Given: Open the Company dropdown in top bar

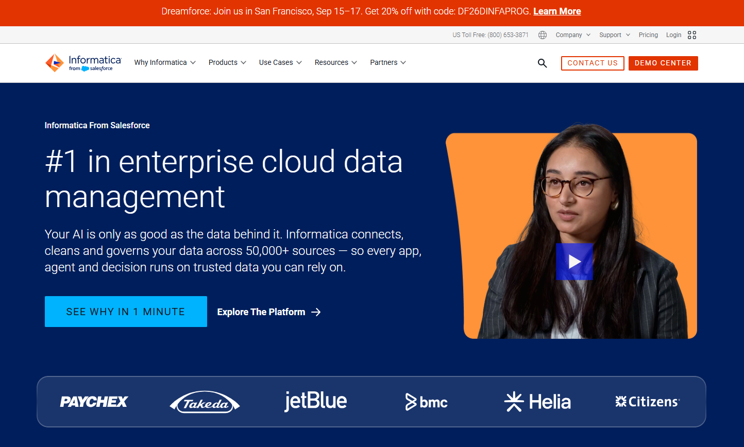Looking at the screenshot, I should 573,35.
